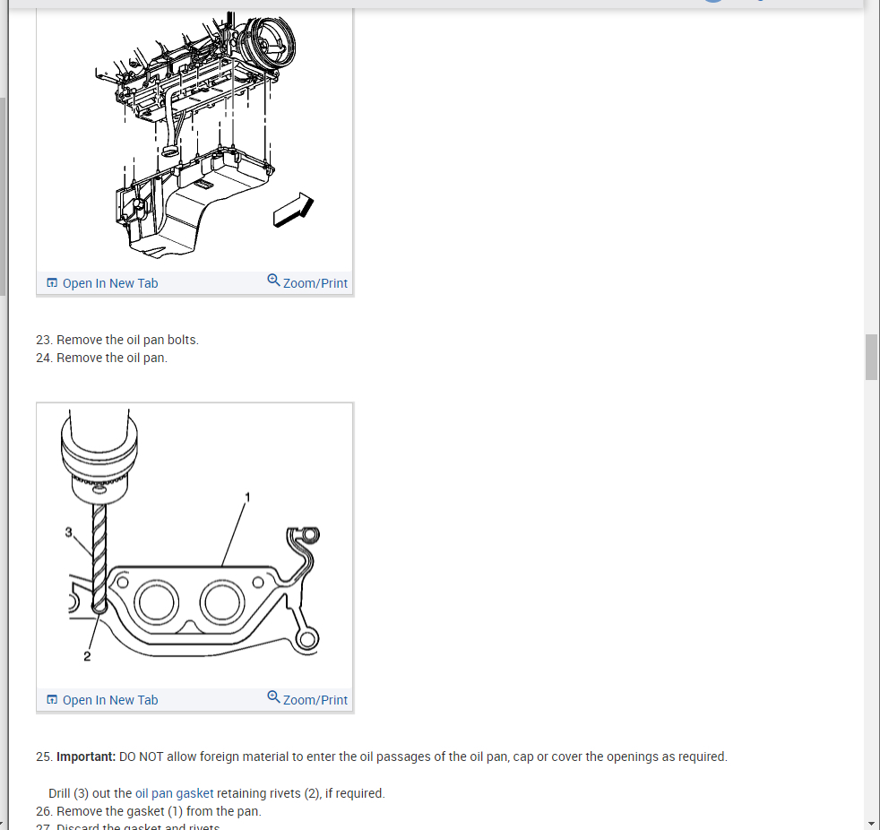The image size is (880, 830).
Task: Click the Zoom/Print magnifier icon under the oil pan diagram
Action: click(273, 280)
